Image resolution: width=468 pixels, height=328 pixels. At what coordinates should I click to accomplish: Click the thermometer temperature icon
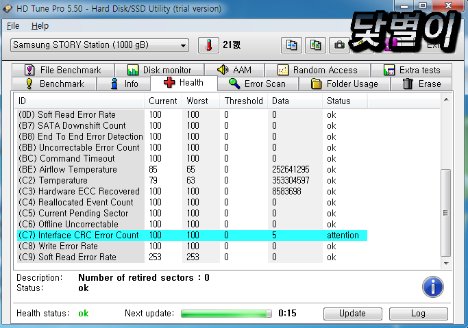point(208,45)
